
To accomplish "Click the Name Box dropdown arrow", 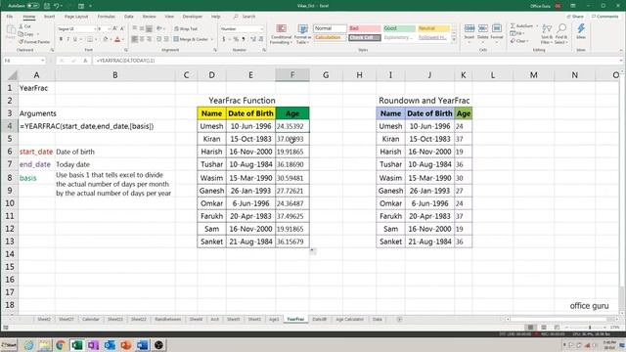I will [x=43, y=61].
